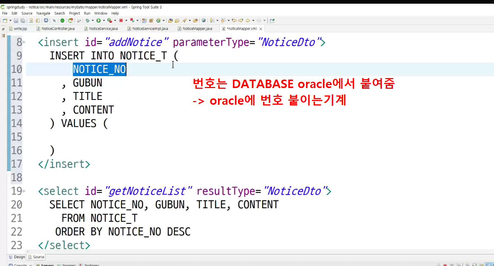Switch to the NoticeController.java tab
The width and height of the screenshot is (494, 266).
(x=55, y=28)
